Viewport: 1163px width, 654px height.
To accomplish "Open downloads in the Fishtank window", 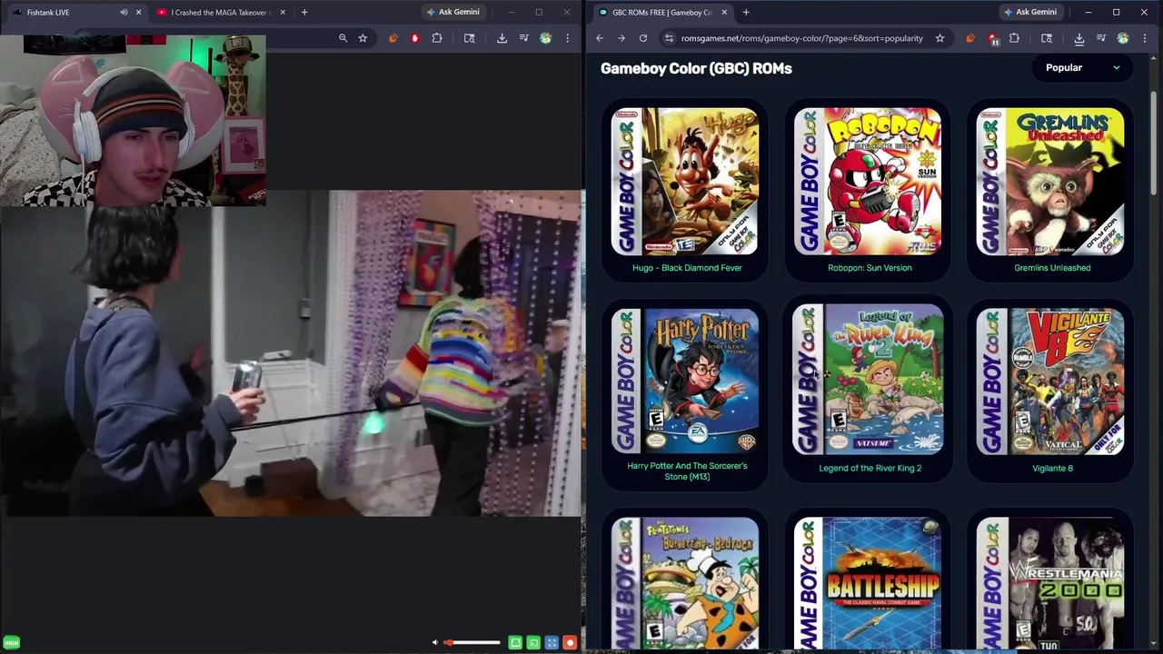I will [502, 38].
